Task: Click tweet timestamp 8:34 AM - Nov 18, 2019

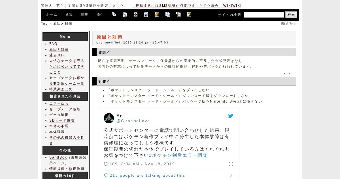Action: click(x=148, y=164)
